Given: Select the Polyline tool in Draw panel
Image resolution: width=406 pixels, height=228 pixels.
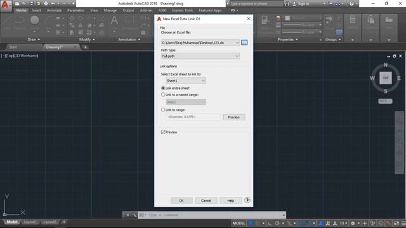Looking at the screenshot, I should (20, 22).
